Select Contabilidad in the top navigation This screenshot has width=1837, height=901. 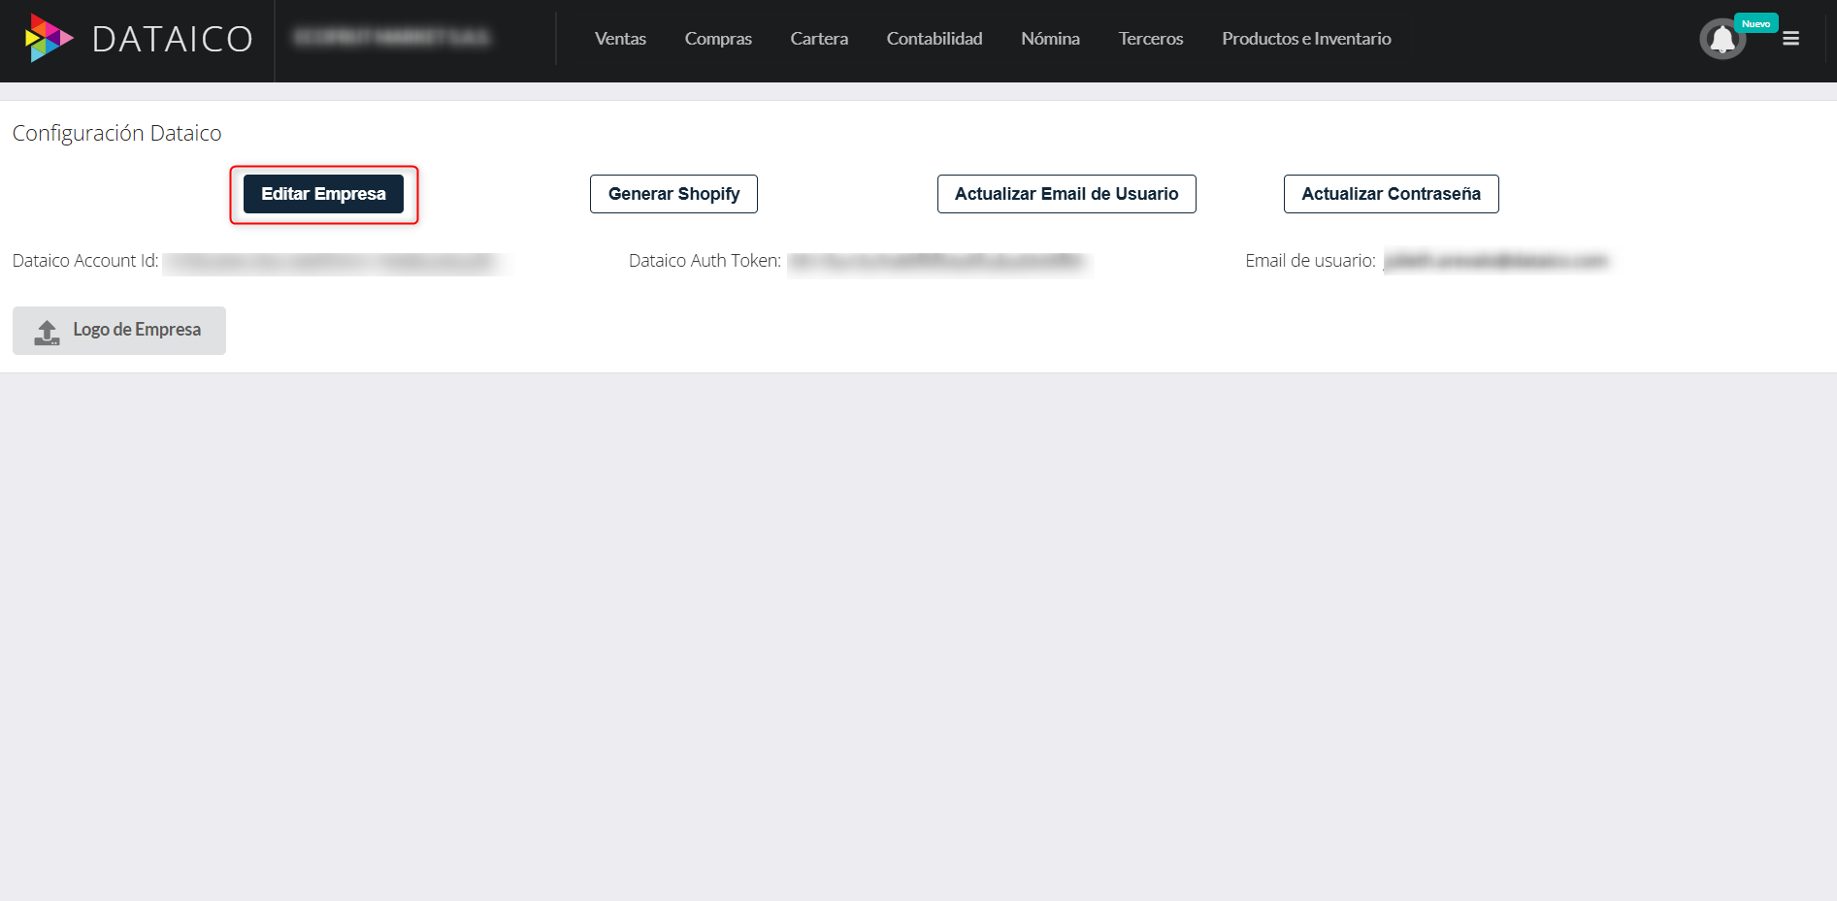click(935, 39)
